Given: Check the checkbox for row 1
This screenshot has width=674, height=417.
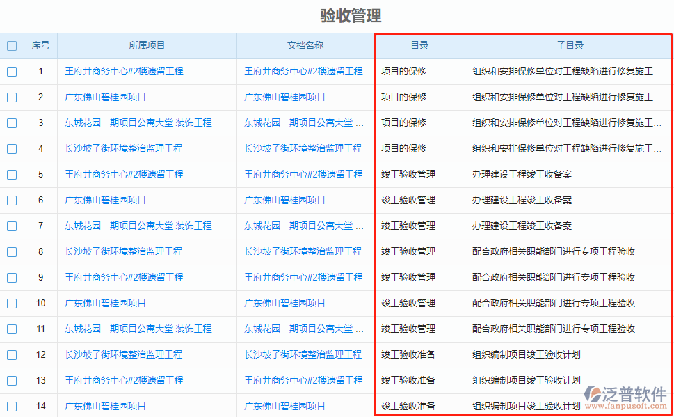Looking at the screenshot, I should point(11,71).
